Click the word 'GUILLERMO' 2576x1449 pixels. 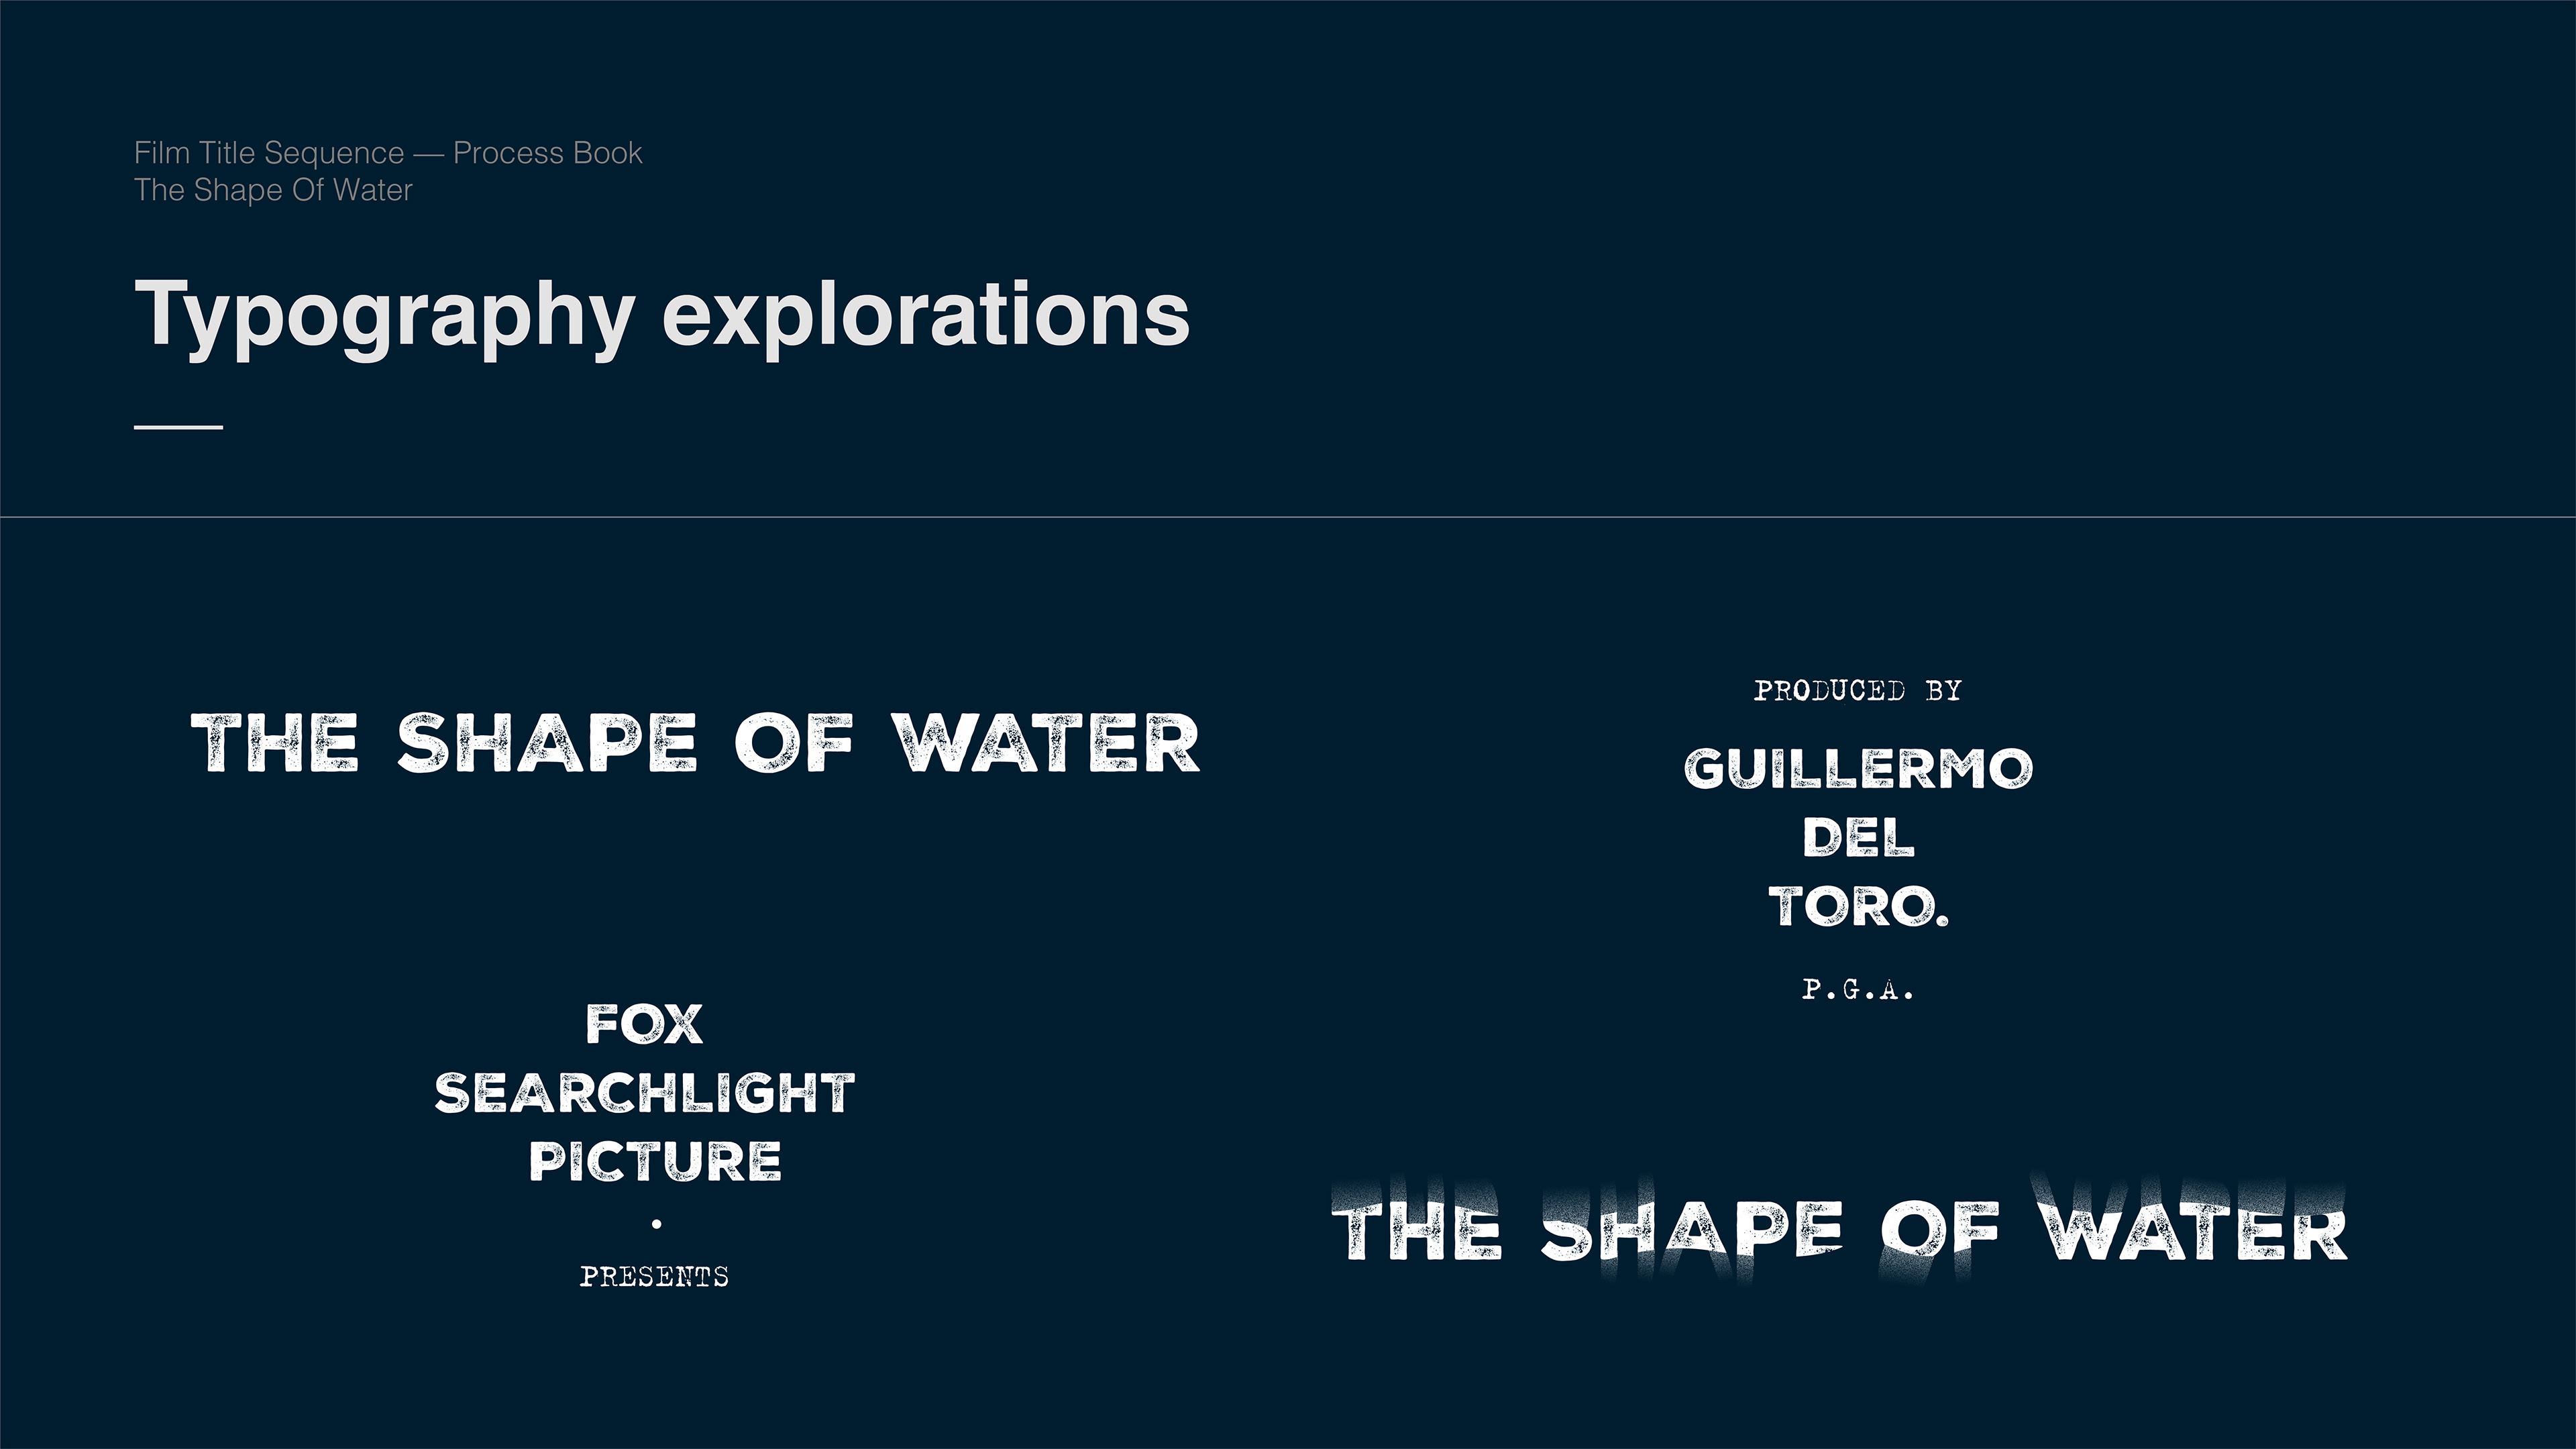pos(1858,768)
